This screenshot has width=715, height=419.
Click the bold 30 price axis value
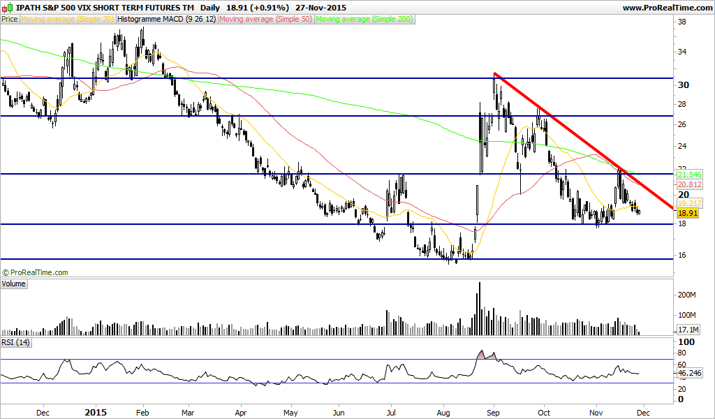[684, 85]
